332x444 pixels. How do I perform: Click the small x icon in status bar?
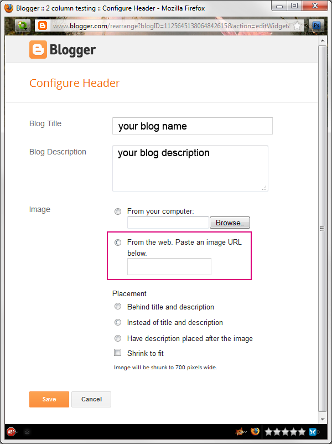click(27, 432)
